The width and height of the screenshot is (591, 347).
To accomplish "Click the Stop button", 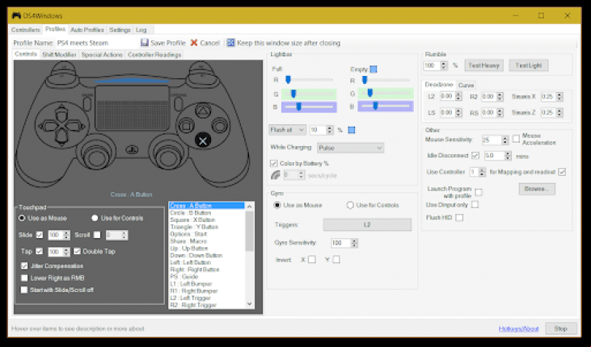I will pos(561,328).
